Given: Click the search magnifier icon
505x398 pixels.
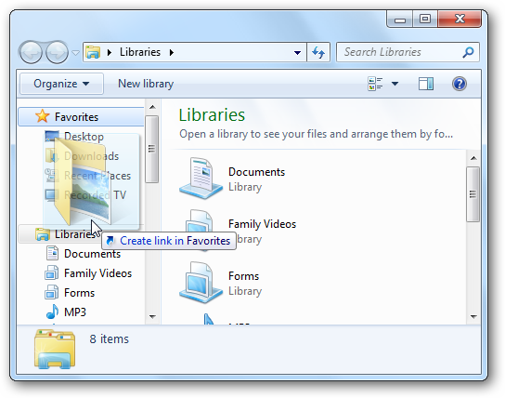Looking at the screenshot, I should click(468, 52).
